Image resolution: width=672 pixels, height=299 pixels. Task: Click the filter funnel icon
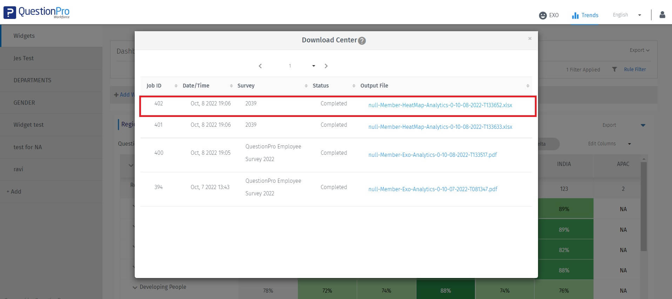click(614, 69)
